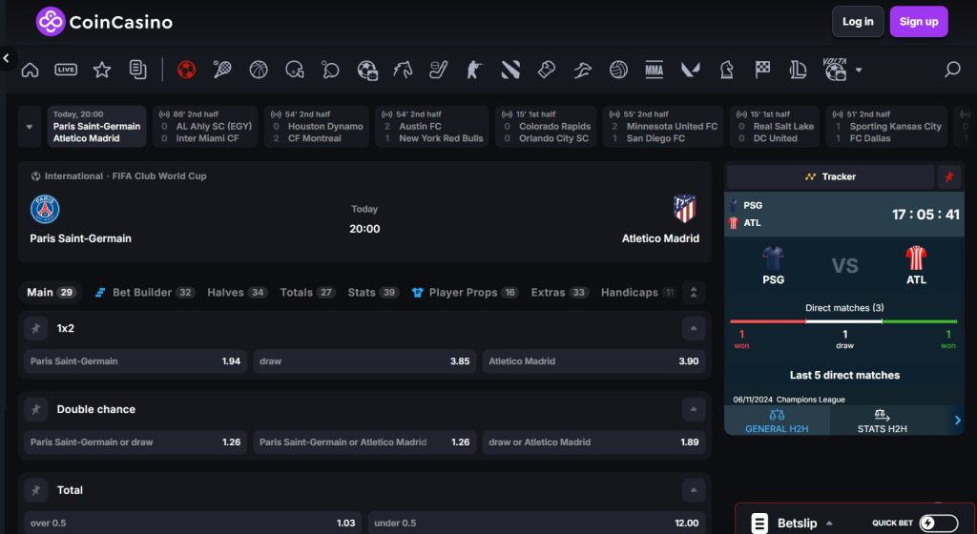
Task: Select the American Football helmet icon
Action: (x=294, y=70)
